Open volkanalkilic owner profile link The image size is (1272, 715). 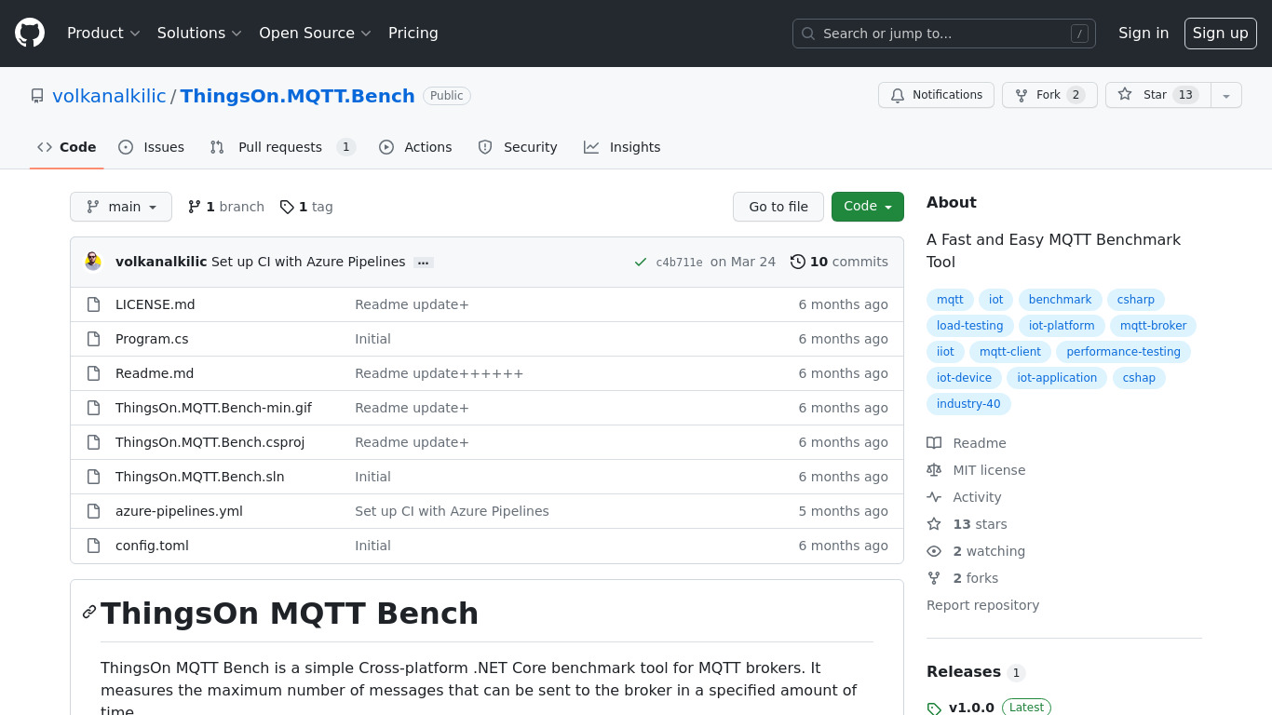(109, 96)
